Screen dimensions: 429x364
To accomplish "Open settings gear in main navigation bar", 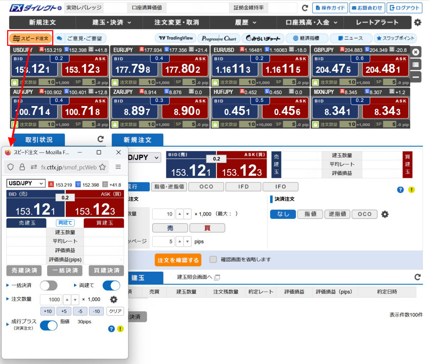I will [417, 23].
